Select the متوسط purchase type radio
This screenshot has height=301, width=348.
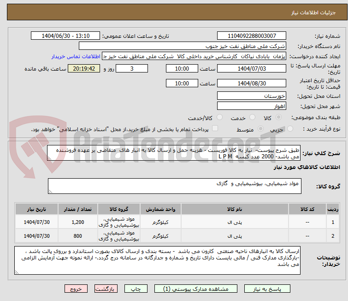(x=260, y=129)
